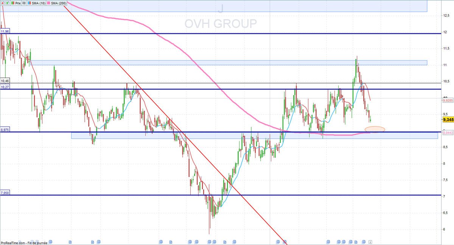Click the red down-arrow icon in chart toolbar

click(x=2, y=3)
